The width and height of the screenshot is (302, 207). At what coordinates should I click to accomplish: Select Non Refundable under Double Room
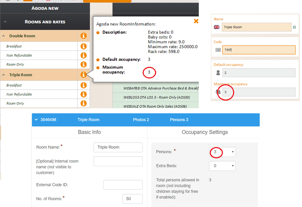click(19, 55)
